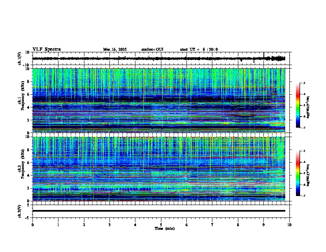This screenshot has width=326, height=252.
Task: Click the "Time (min)" axis label
Action: click(x=165, y=229)
